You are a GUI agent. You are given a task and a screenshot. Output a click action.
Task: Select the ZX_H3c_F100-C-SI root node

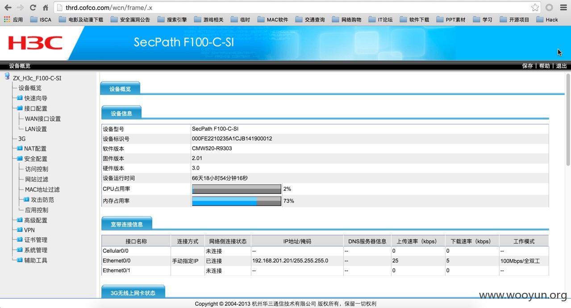click(37, 78)
